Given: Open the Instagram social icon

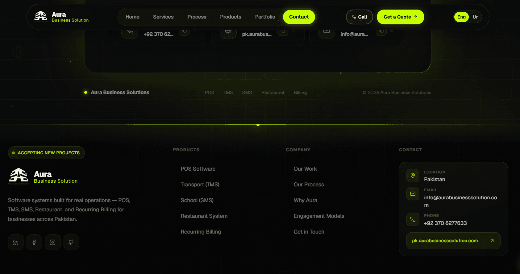Looking at the screenshot, I should point(53,242).
